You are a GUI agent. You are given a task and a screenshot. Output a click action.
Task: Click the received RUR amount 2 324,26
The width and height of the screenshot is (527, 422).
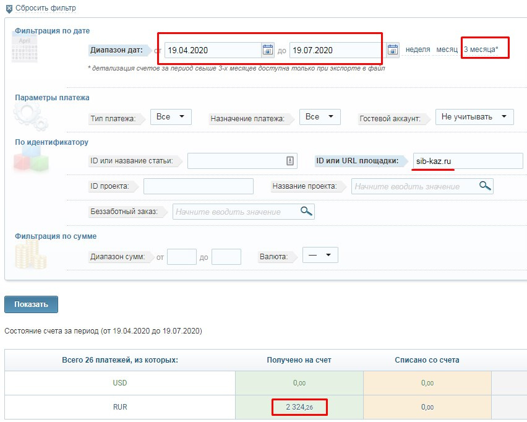coord(299,407)
